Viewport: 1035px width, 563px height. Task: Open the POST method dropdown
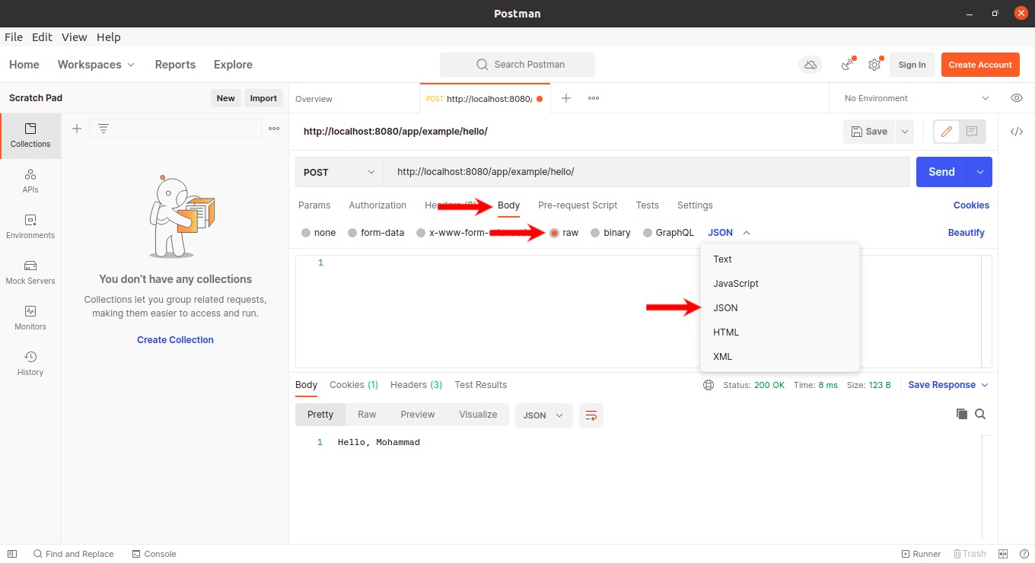(x=339, y=172)
